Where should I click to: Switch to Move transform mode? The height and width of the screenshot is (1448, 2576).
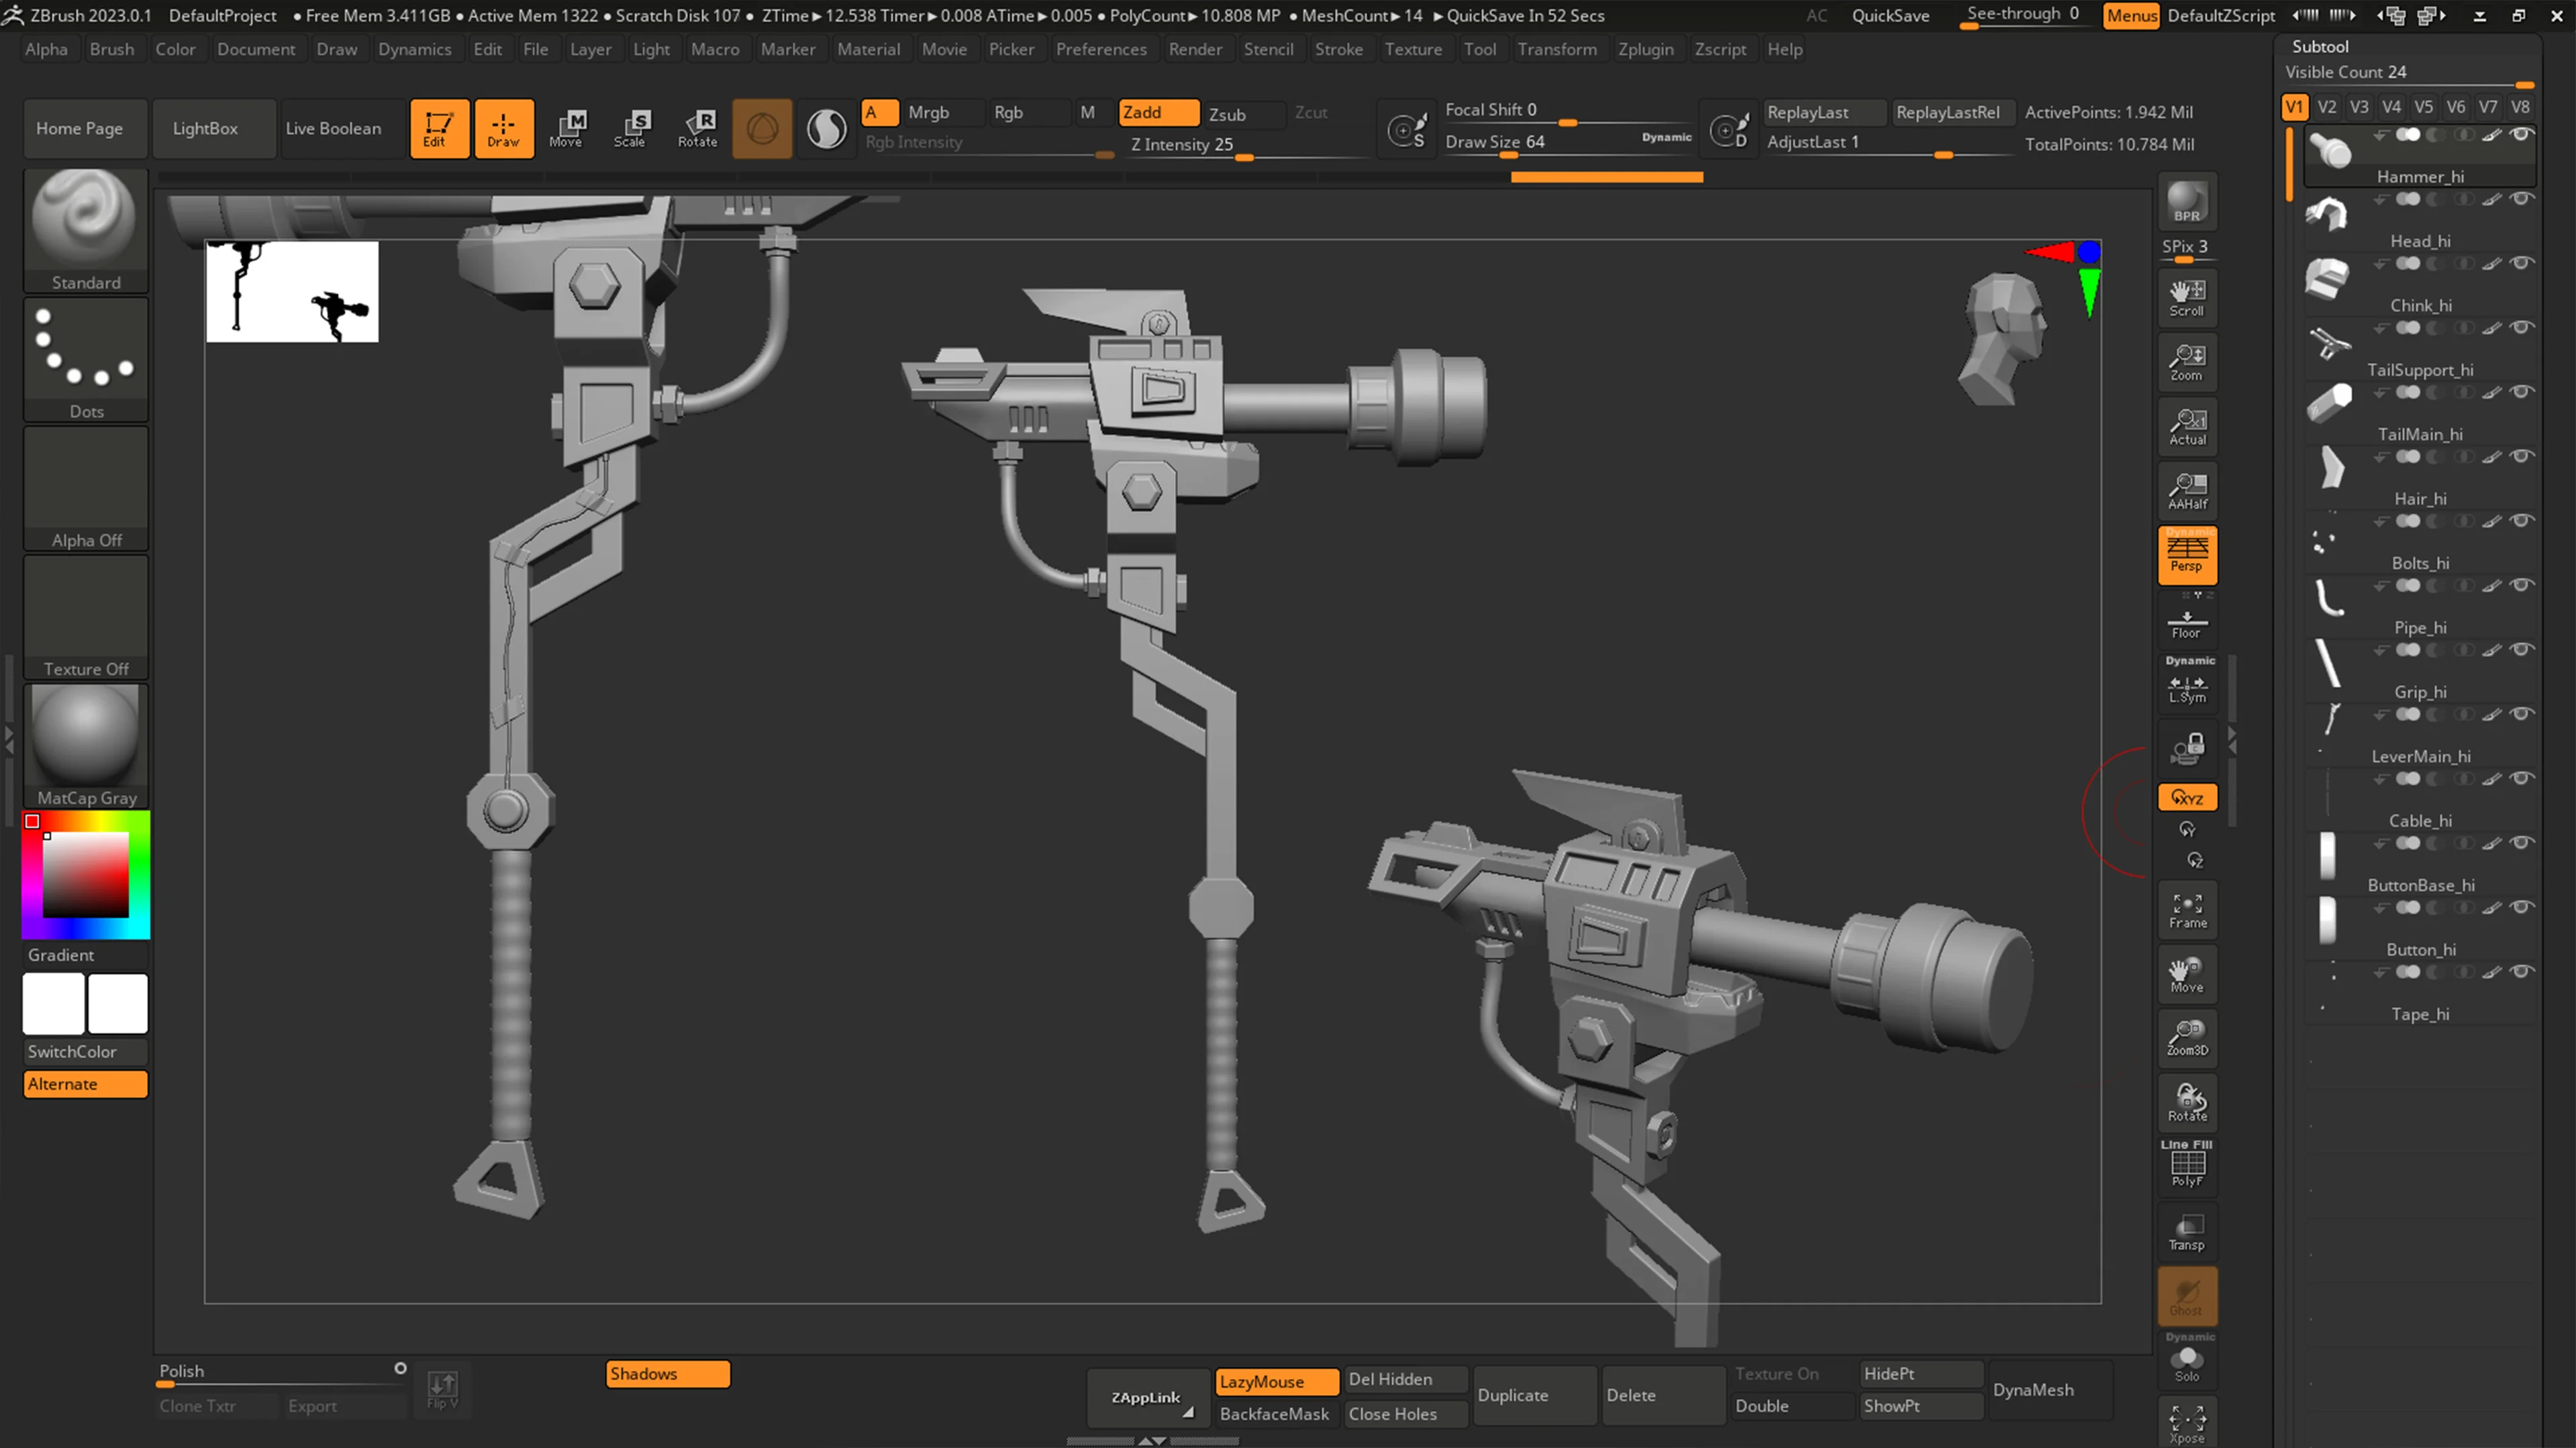[x=567, y=128]
